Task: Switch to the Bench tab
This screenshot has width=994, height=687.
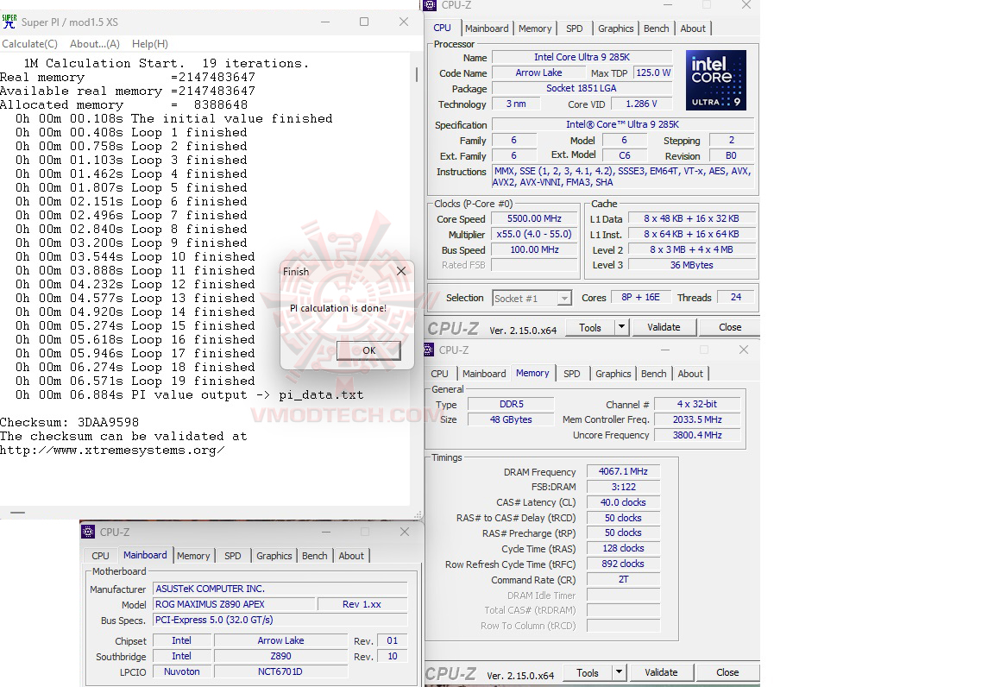Action: point(656,28)
